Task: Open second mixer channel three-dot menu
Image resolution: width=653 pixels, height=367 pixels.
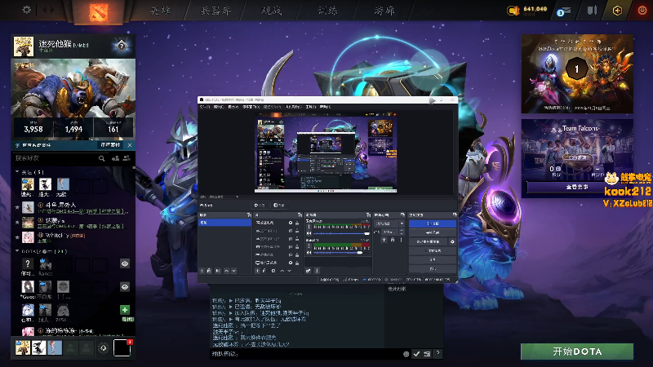Action: coord(309,246)
